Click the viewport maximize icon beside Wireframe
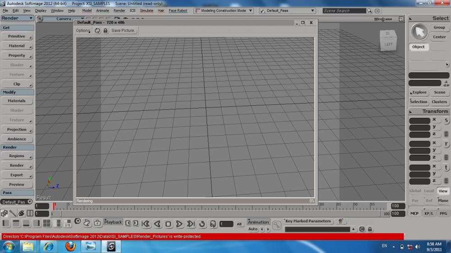 tap(401, 19)
